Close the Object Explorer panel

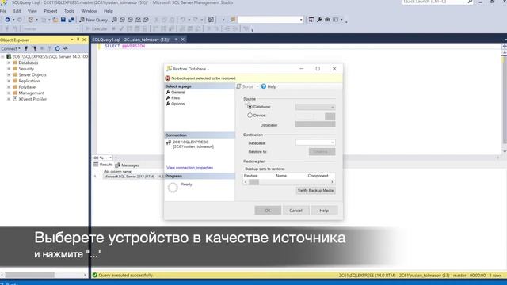[85, 40]
